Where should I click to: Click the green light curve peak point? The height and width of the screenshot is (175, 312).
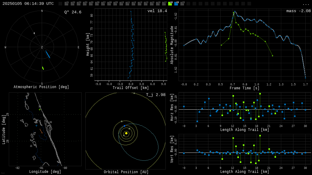coord(234,13)
